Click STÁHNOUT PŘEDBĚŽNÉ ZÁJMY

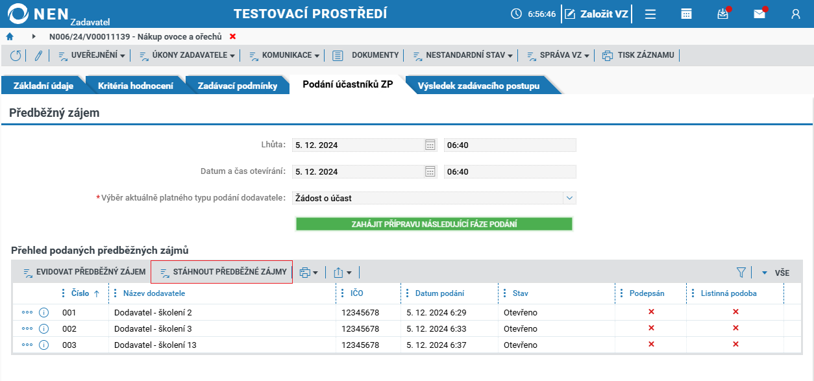coord(222,273)
